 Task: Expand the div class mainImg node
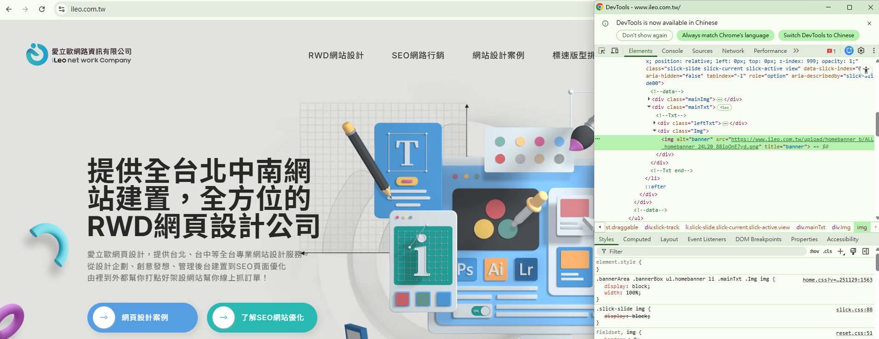tap(649, 99)
